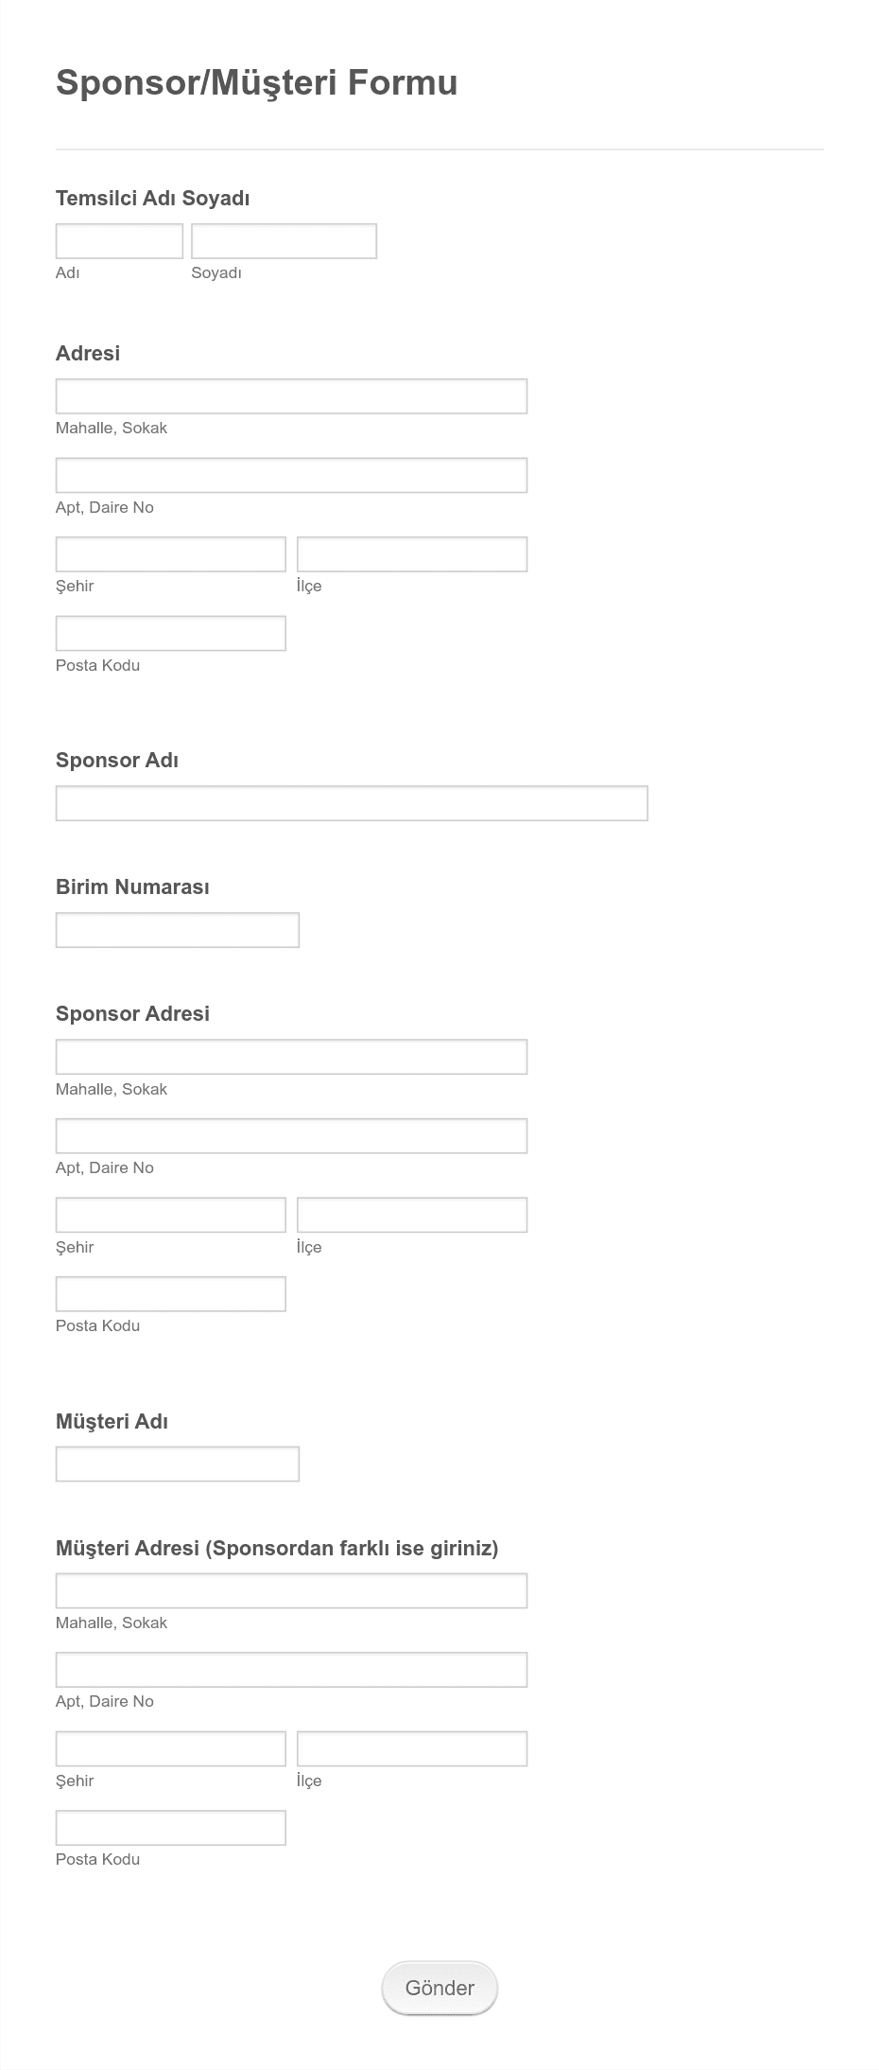Select Şehir field in Sponsor Adresi

171,1215
